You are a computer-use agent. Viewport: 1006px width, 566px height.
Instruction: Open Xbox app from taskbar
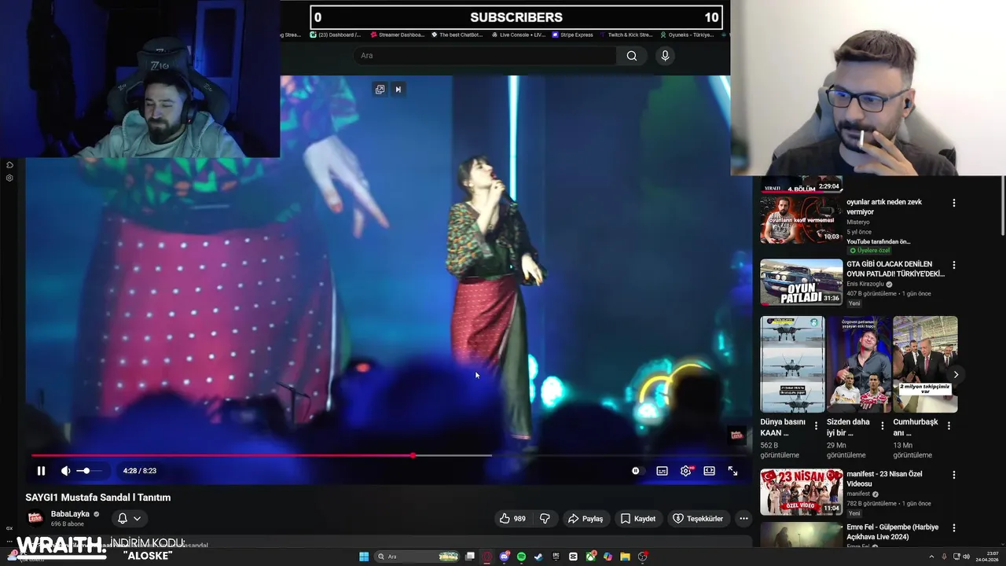590,557
